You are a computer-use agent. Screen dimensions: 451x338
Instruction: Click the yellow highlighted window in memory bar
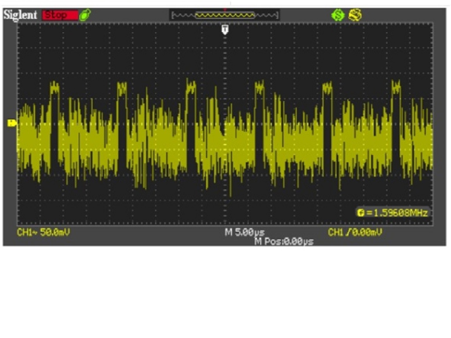tap(225, 15)
